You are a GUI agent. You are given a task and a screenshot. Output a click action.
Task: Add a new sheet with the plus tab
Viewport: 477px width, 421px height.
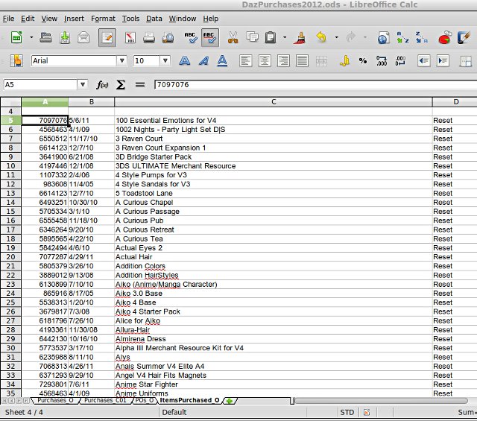tap(230, 401)
